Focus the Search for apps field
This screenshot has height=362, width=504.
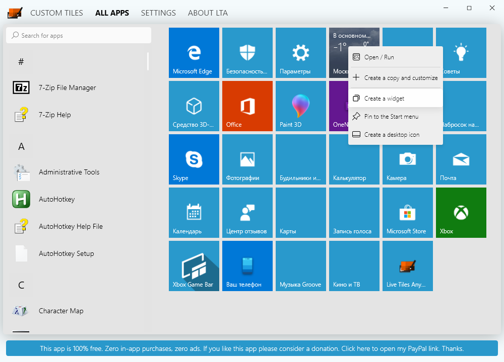coord(79,35)
